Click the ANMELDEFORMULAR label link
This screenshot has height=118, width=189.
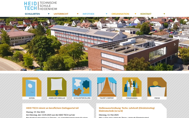57,98
